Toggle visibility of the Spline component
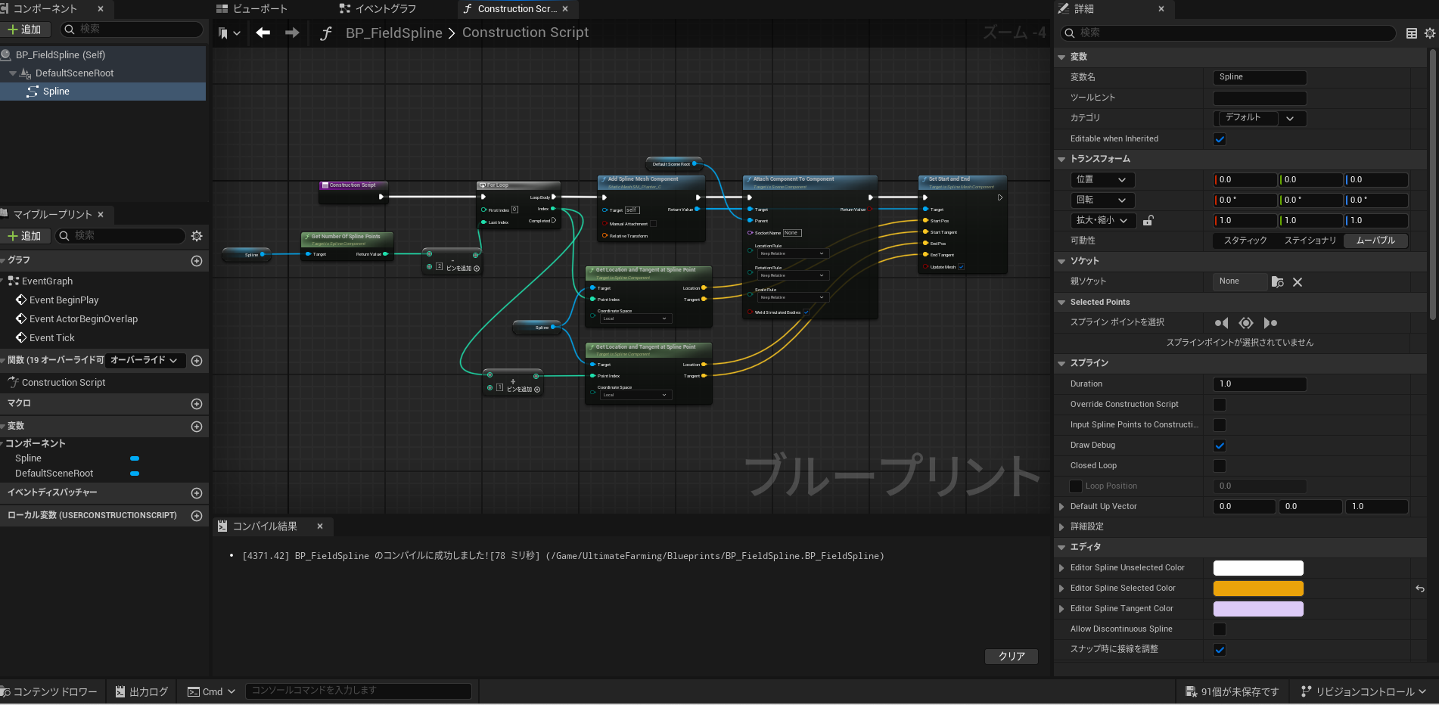The width and height of the screenshot is (1439, 705). [x=135, y=458]
